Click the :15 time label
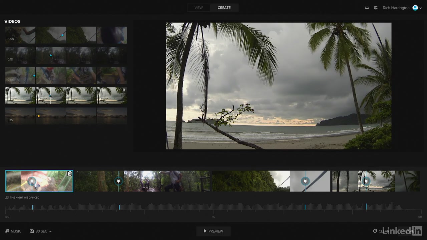427x240 pixels. point(213,217)
